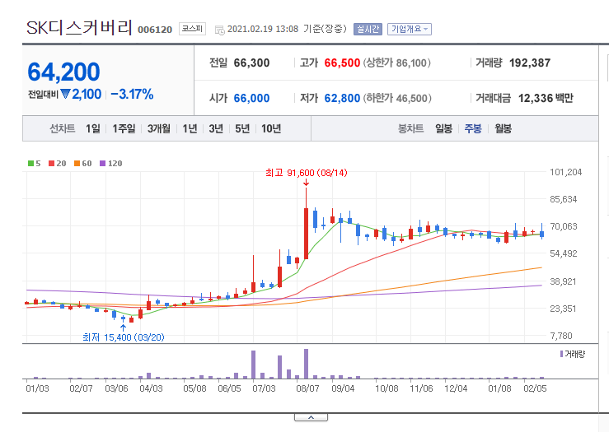Click the 최고 91,600 (08/14) high marker
Viewport: 609px width, 432px height.
[x=307, y=173]
